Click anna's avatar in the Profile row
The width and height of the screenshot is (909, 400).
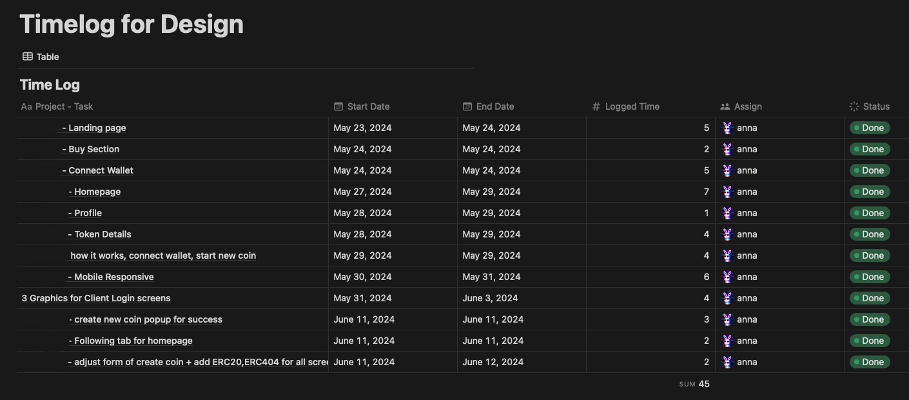click(727, 213)
